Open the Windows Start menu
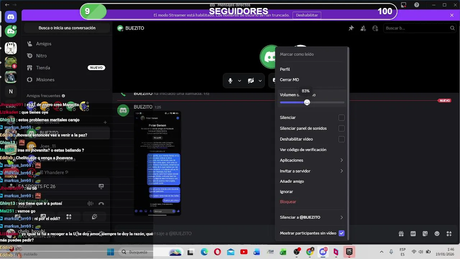Image resolution: width=460 pixels, height=259 pixels. [110, 252]
